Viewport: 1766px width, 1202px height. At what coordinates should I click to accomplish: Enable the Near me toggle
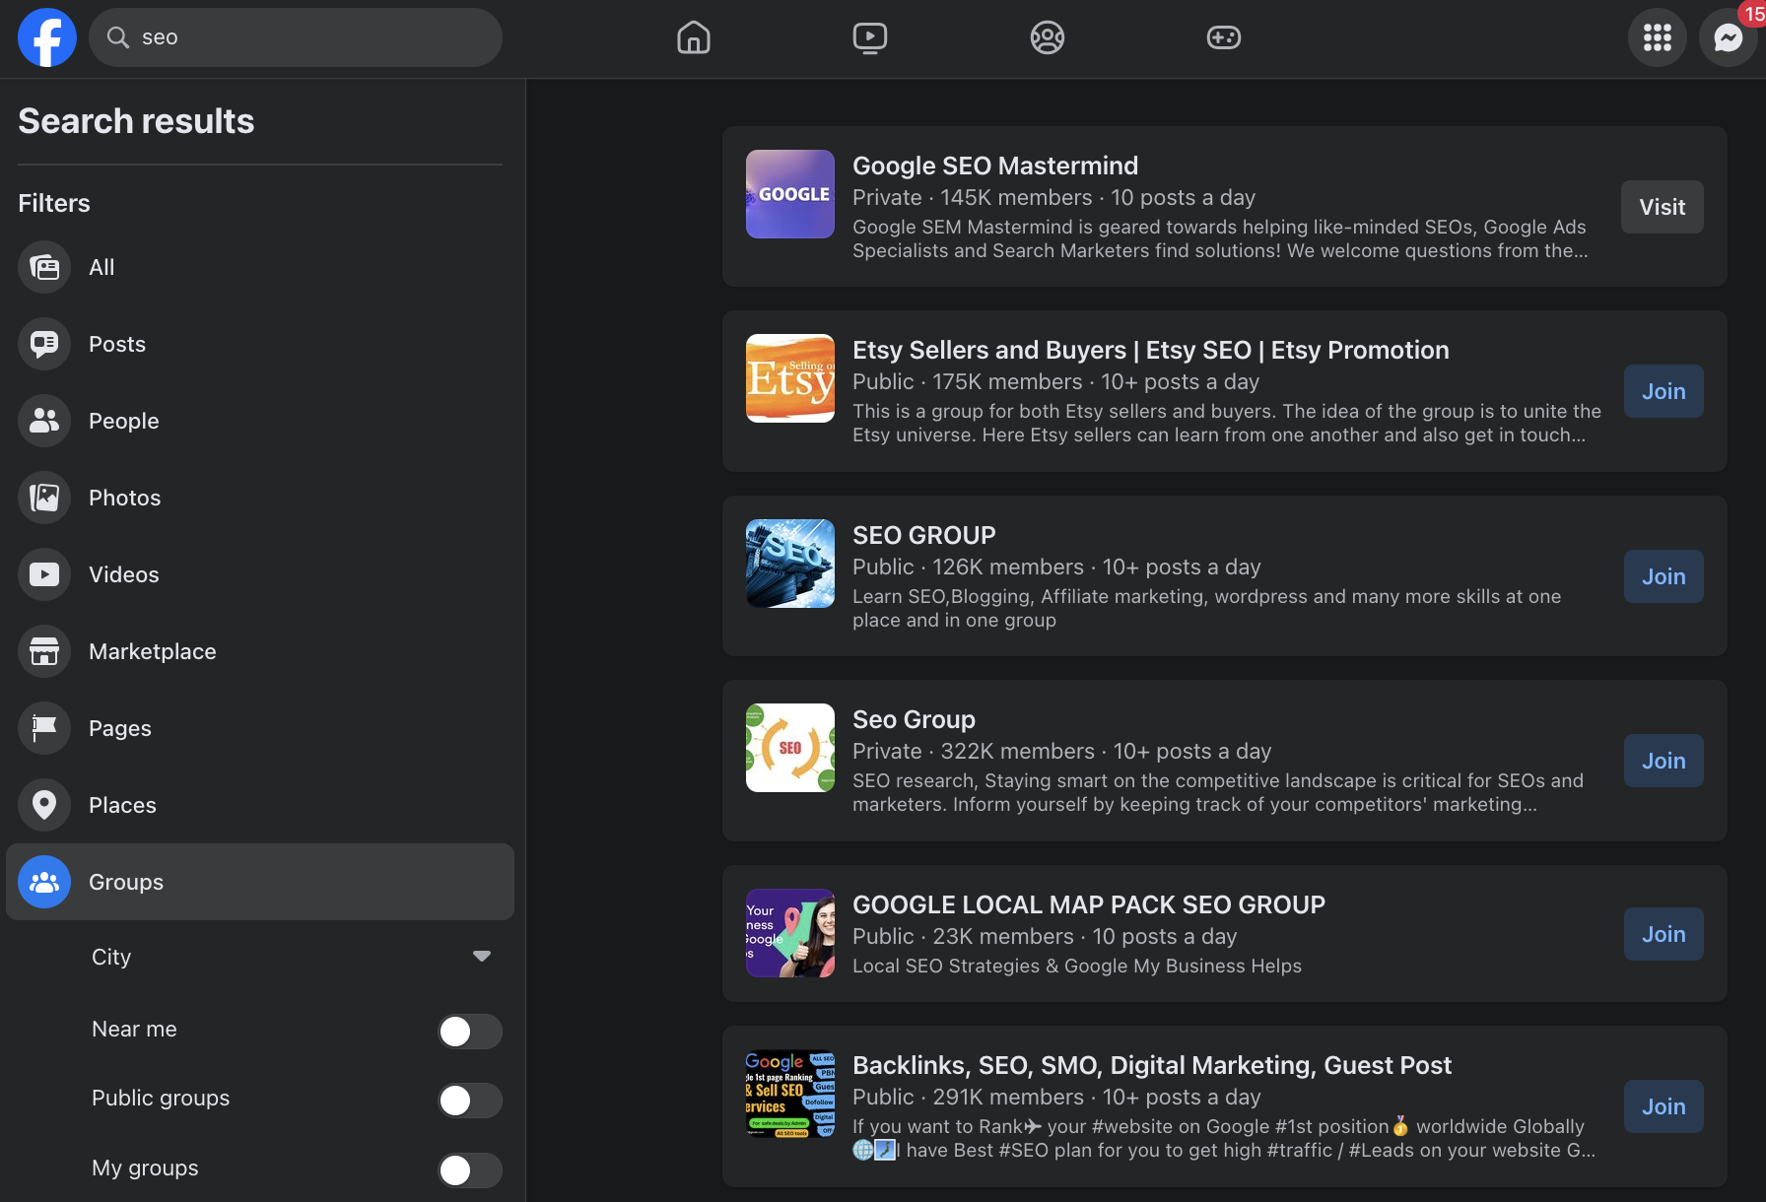[469, 1032]
